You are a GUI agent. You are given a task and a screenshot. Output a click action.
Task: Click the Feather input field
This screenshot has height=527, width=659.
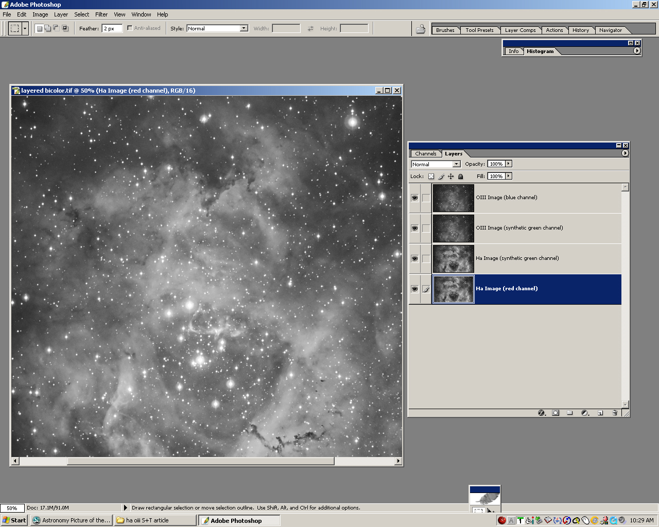[x=112, y=28]
